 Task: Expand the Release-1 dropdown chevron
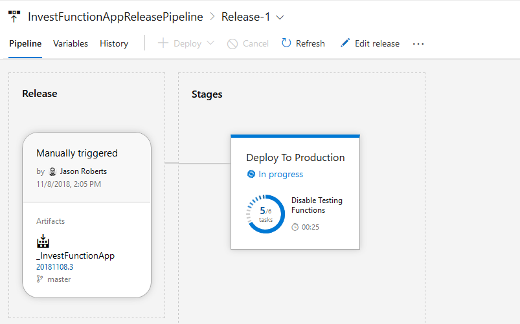point(280,17)
